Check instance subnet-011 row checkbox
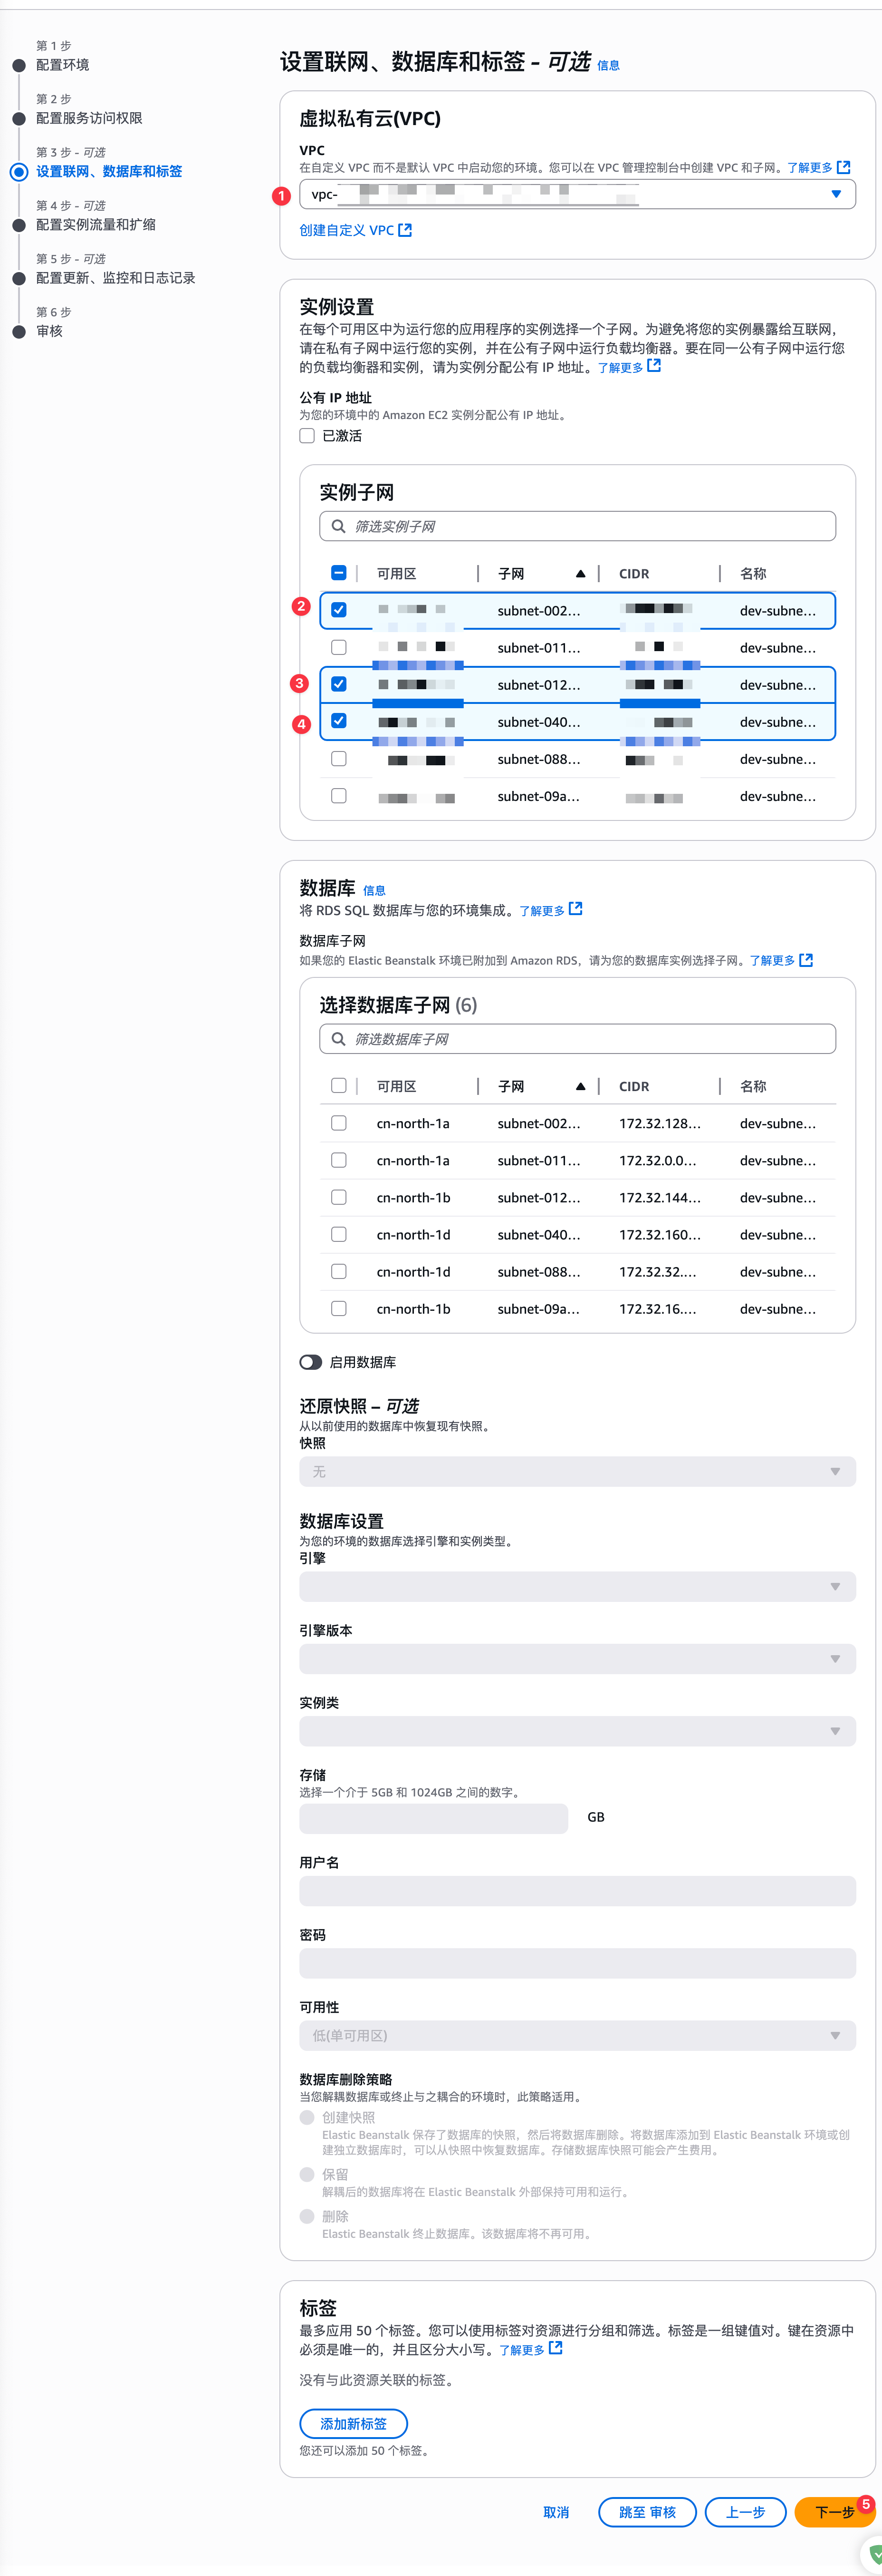Image resolution: width=882 pixels, height=2576 pixels. pos(339,647)
